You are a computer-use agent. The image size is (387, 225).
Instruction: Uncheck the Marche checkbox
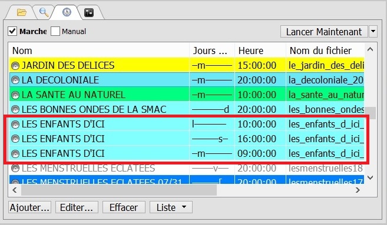(x=12, y=31)
